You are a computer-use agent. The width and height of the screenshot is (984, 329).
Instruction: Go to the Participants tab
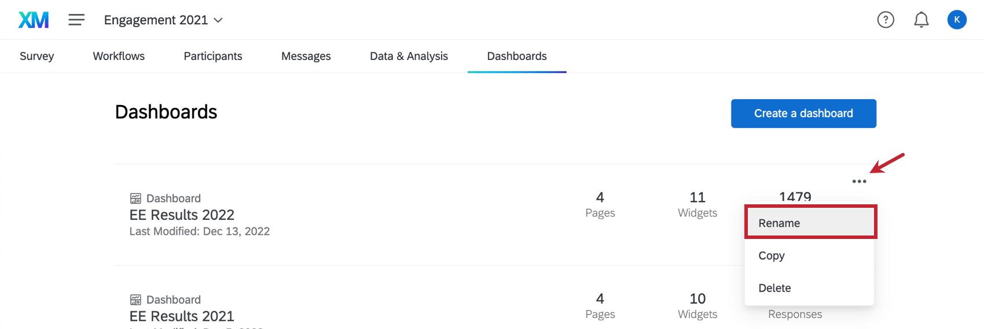point(213,56)
